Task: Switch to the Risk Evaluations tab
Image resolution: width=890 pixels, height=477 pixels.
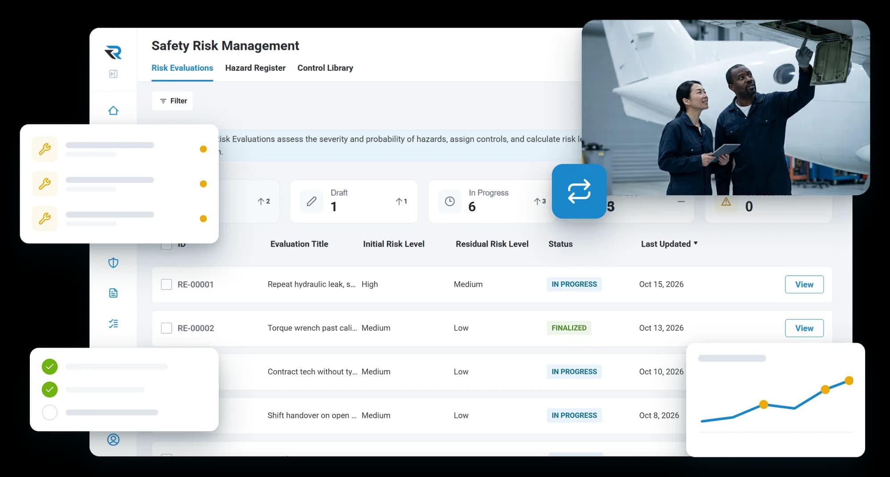Action: [x=182, y=68]
